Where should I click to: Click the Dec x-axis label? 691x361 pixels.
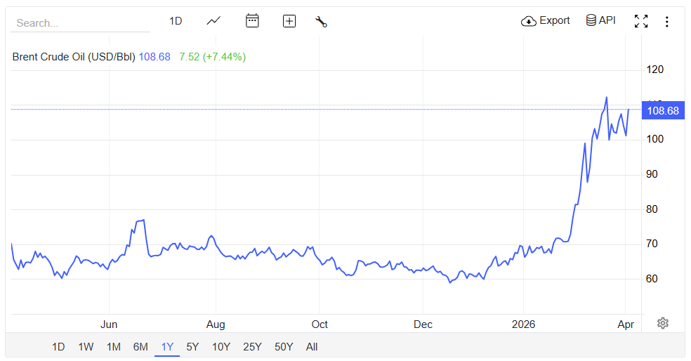[x=423, y=324]
